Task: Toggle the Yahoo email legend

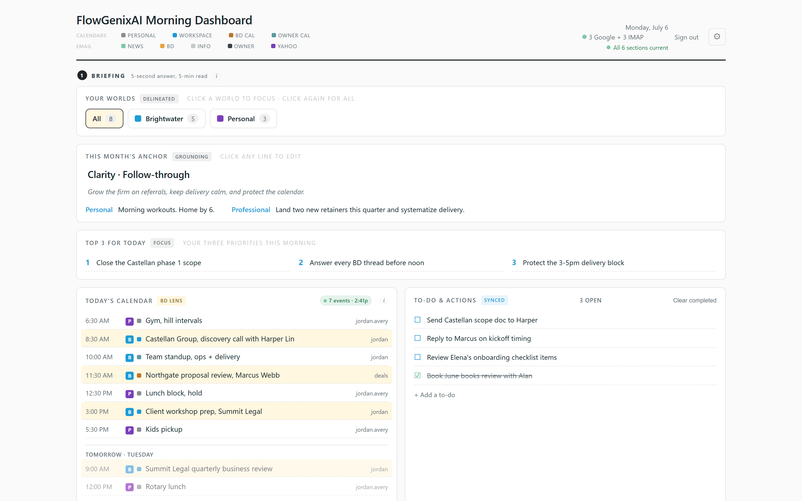Action: (x=284, y=46)
